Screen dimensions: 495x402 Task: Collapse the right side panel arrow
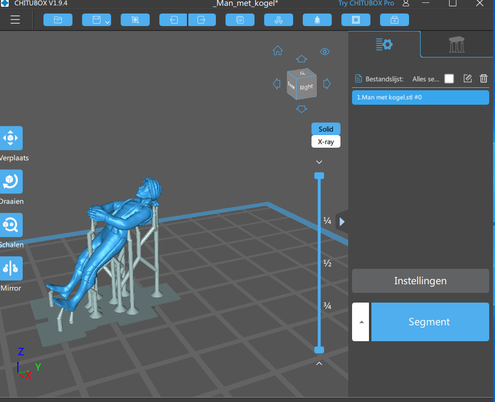pyautogui.click(x=342, y=222)
